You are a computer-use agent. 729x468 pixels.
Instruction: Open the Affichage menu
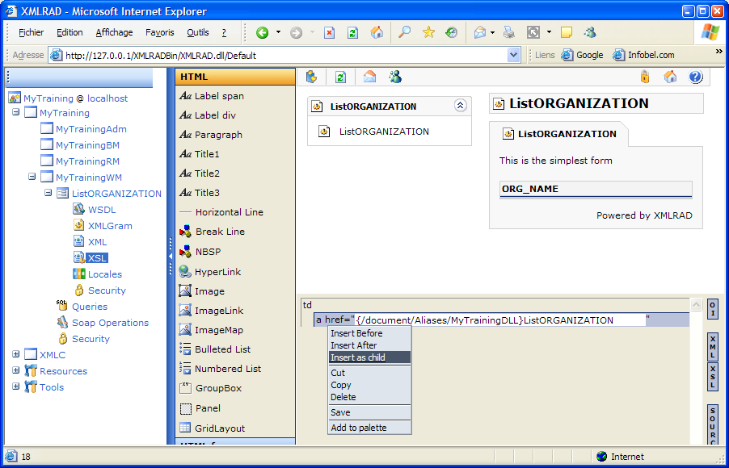114,33
